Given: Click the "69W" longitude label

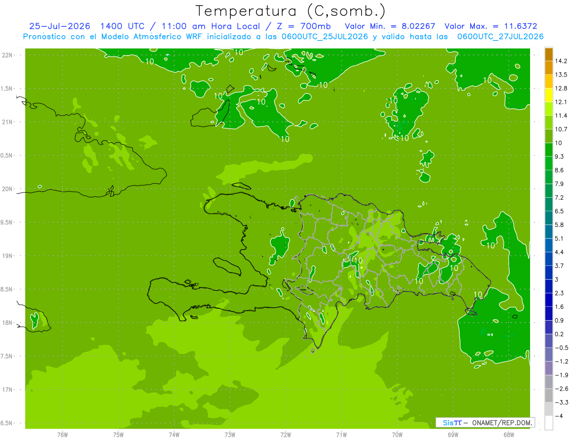Looking at the screenshot, I should tap(453, 434).
